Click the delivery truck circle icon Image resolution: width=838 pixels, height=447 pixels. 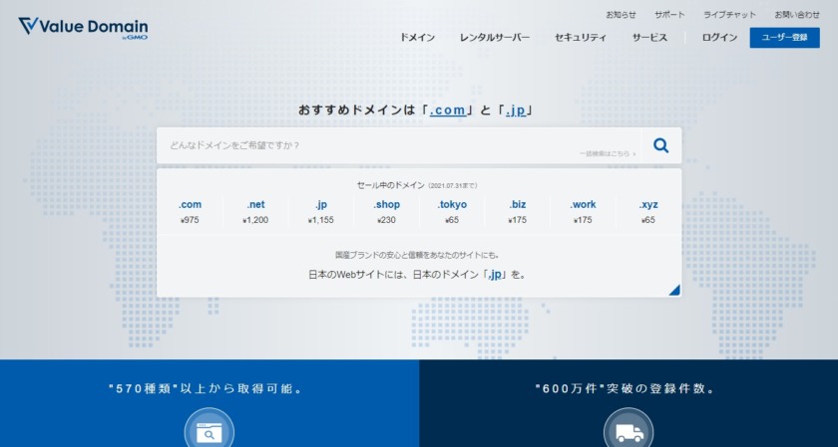(628, 430)
